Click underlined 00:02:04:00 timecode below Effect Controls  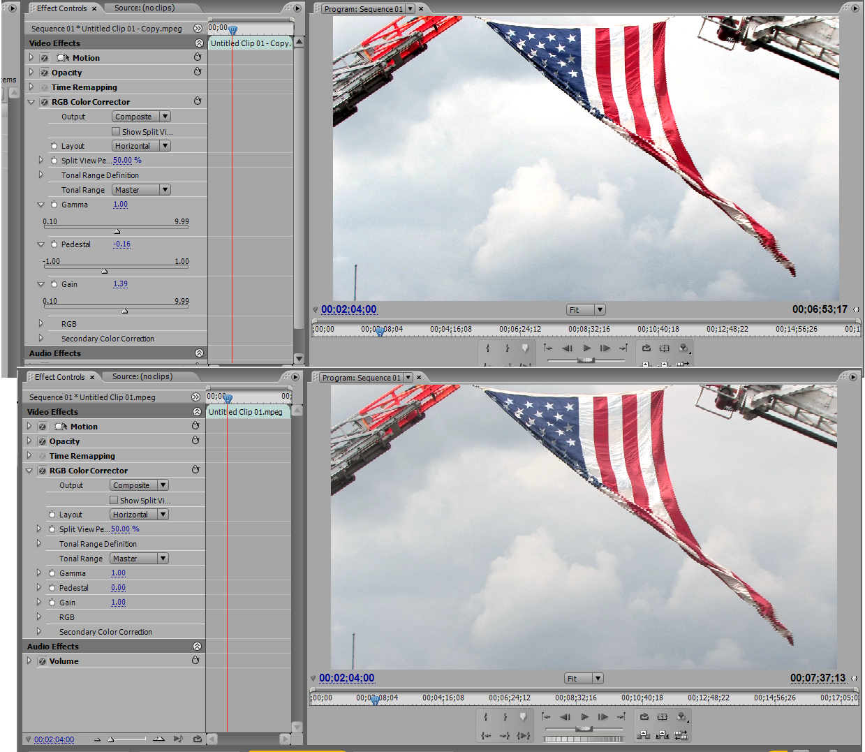tap(54, 739)
